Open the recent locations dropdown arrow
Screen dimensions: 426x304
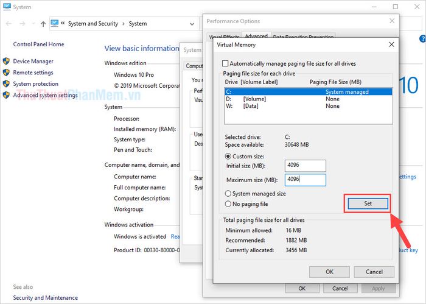[x=33, y=24]
